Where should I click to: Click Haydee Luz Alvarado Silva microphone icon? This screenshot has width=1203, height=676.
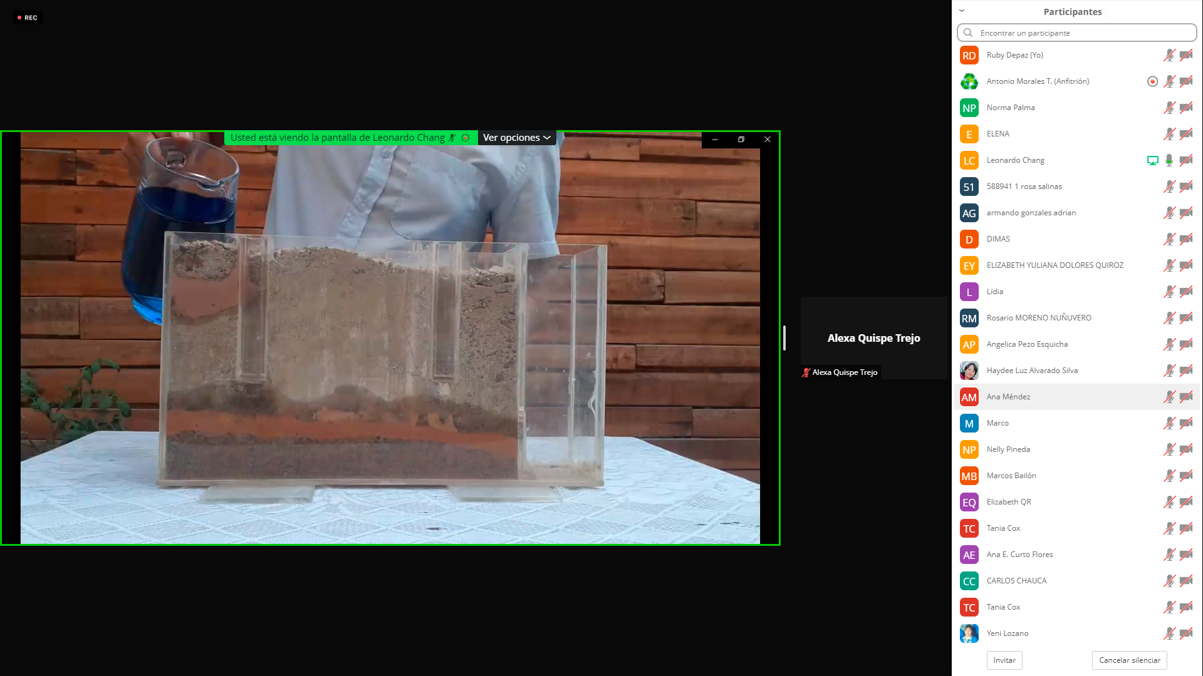(1169, 371)
